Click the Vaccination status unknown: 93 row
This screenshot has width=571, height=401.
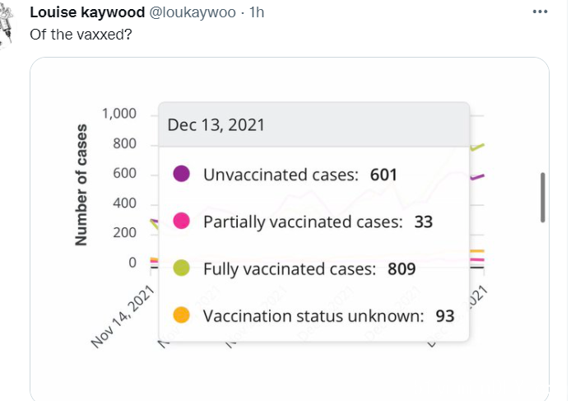313,315
